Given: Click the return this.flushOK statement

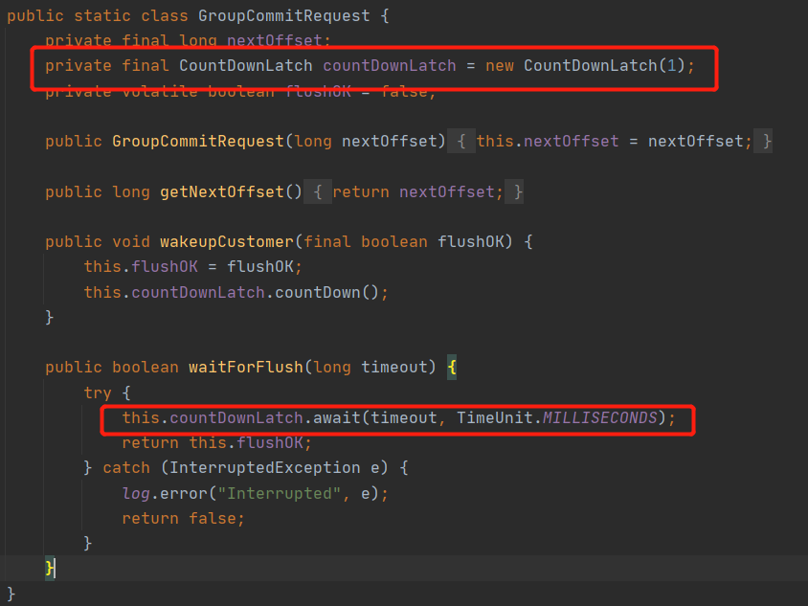Looking at the screenshot, I should point(216,443).
